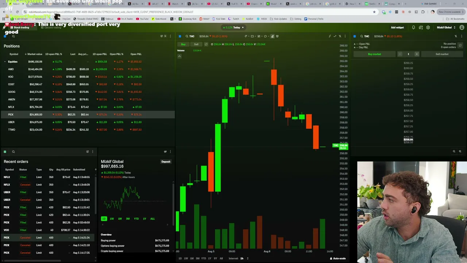The height and width of the screenshot is (263, 467).
Task: Click the order quantity input field
Action: click(x=408, y=54)
